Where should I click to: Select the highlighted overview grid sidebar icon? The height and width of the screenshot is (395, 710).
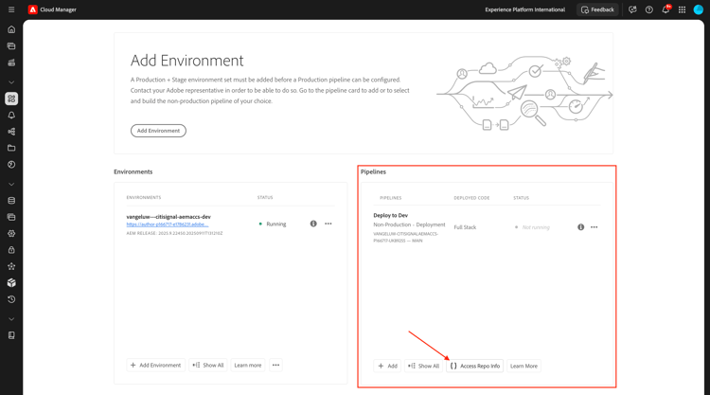pos(11,99)
